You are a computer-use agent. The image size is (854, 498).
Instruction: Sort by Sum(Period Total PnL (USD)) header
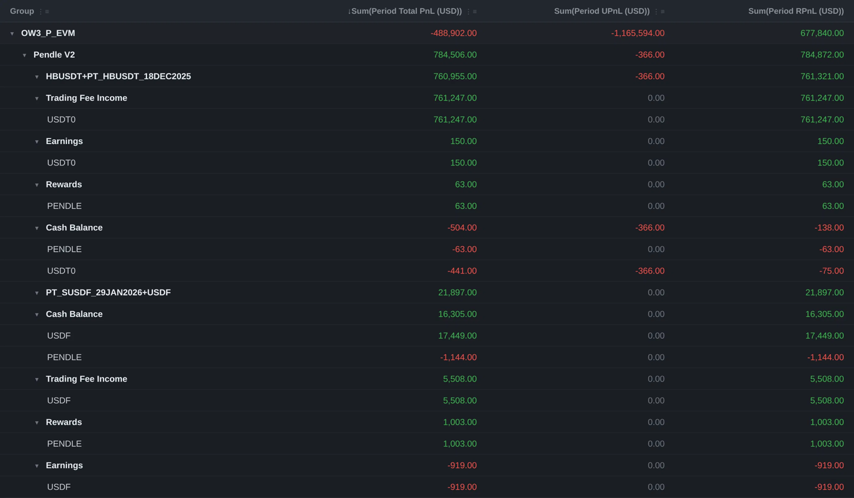pyautogui.click(x=405, y=11)
